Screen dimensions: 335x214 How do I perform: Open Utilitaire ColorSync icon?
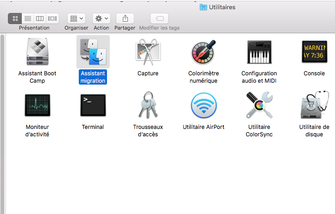[259, 105]
